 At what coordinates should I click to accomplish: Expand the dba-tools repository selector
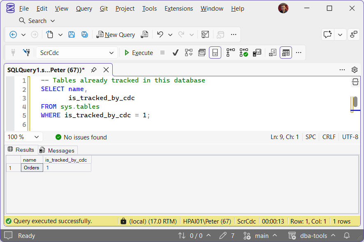click(x=312, y=236)
